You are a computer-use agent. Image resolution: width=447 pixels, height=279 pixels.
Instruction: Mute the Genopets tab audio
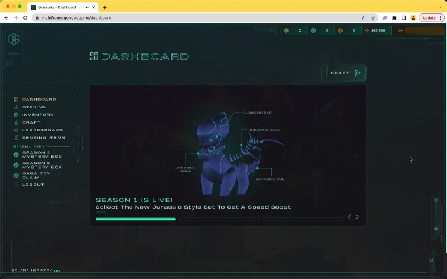87,7
